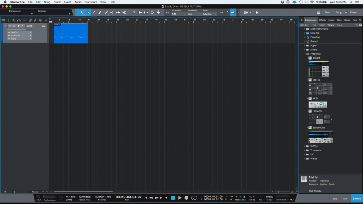Click the wrench options icon above tracks
The height and width of the screenshot is (204, 363).
point(13,20)
